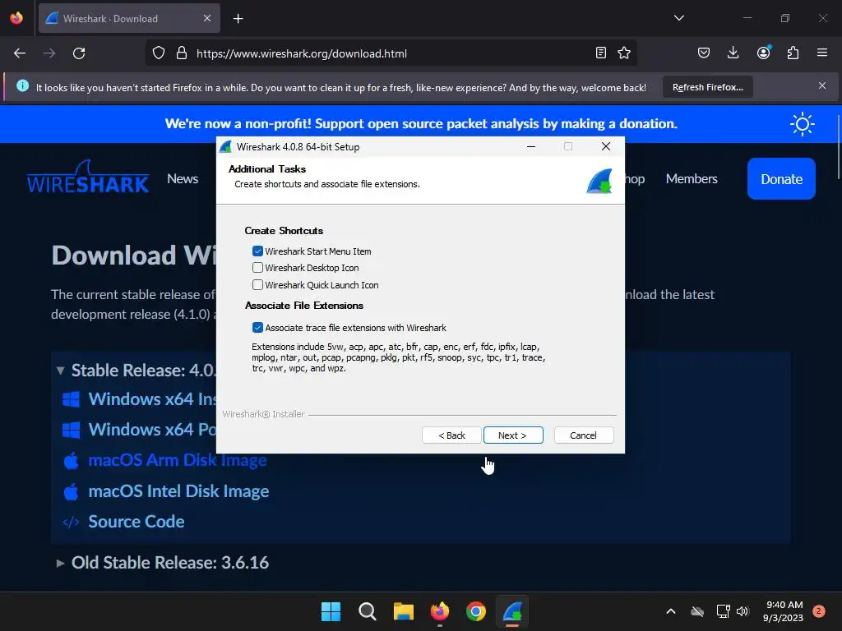Screen dimensions: 842x631
Task: Open Members in website navigation
Action: click(x=692, y=178)
